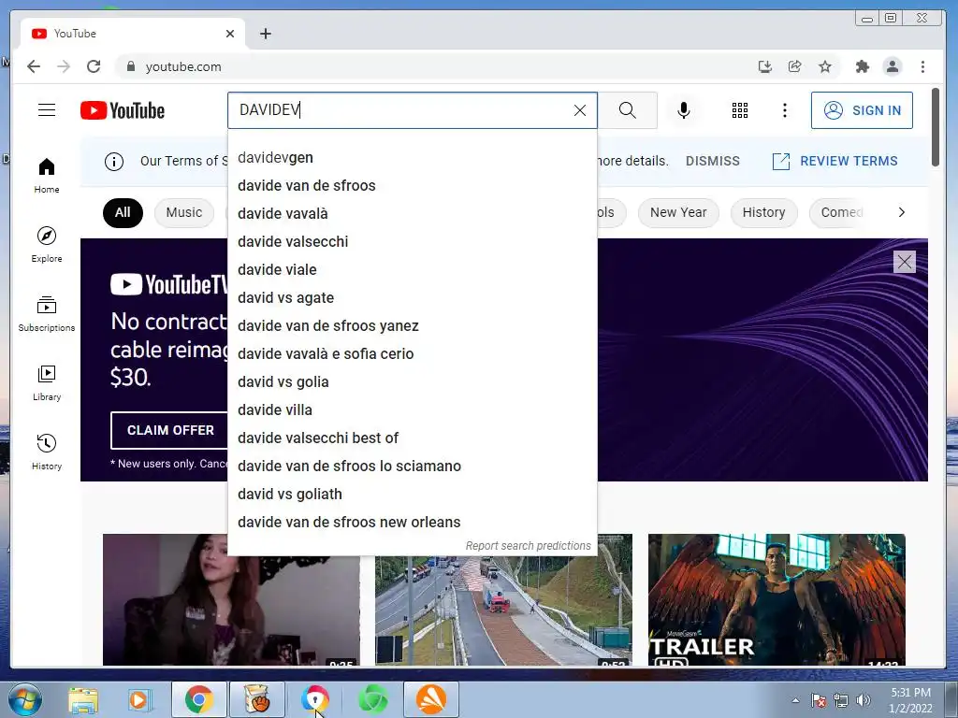Click the magnifying glass search button
The width and height of the screenshot is (958, 718).
click(x=628, y=110)
